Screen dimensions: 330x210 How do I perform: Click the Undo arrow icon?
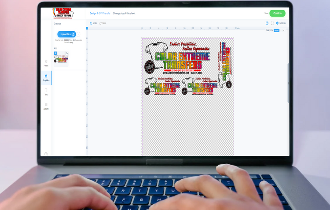pyautogui.click(x=91, y=23)
